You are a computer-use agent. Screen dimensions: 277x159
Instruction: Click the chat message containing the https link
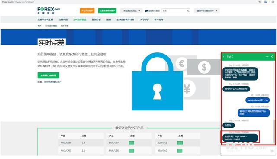[240, 138]
